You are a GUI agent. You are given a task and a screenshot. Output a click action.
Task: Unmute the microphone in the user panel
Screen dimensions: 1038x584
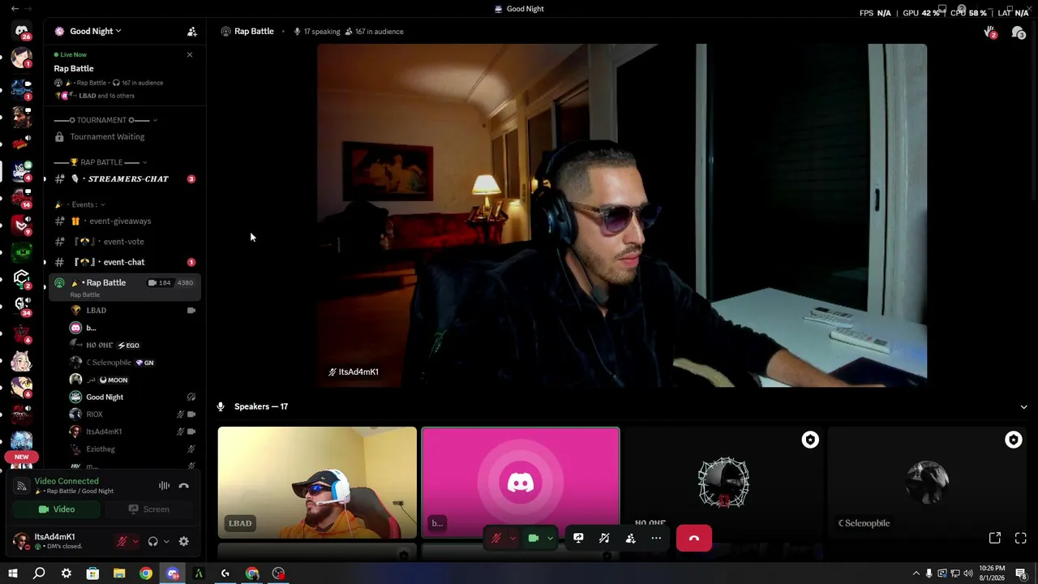click(122, 542)
